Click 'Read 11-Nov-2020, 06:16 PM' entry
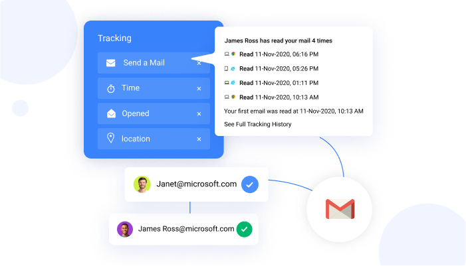466x266 pixels. click(x=279, y=54)
